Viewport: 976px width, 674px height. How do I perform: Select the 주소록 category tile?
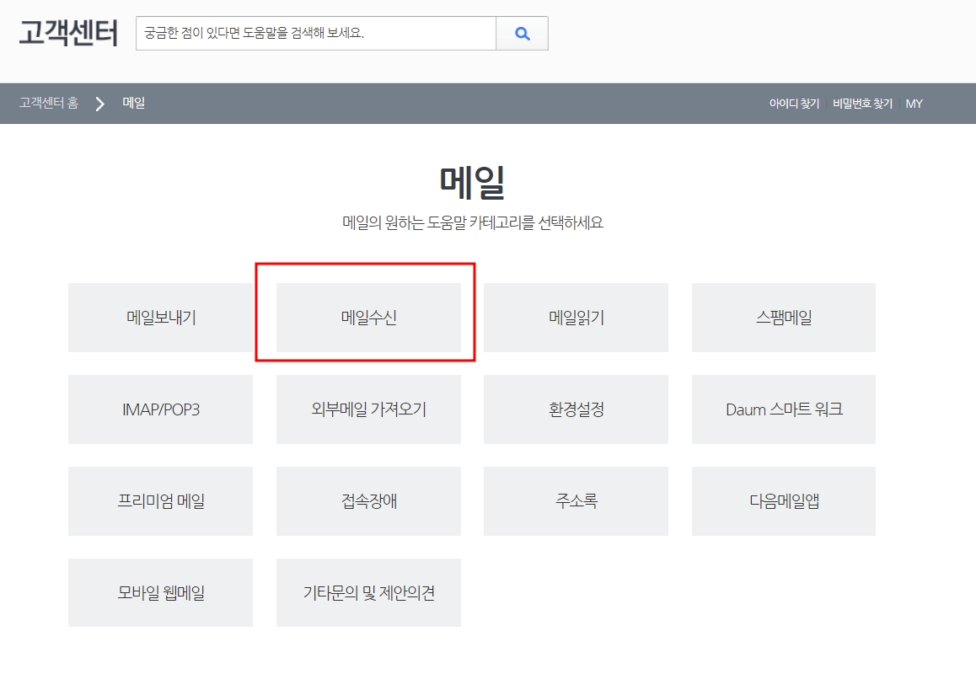pos(576,501)
